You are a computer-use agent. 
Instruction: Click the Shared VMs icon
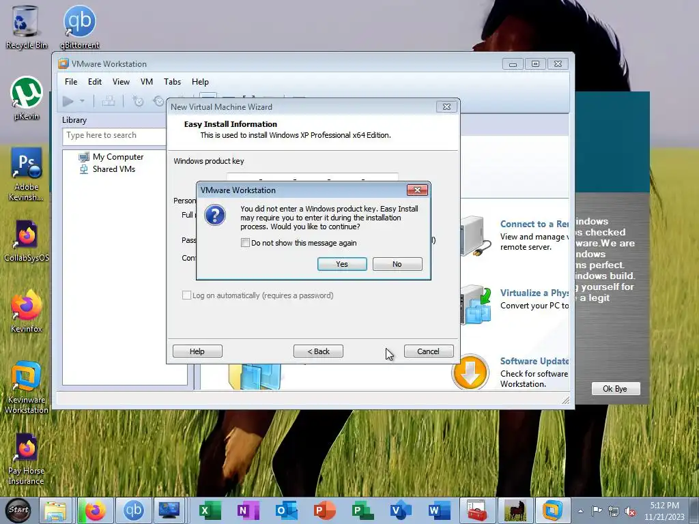coord(84,169)
